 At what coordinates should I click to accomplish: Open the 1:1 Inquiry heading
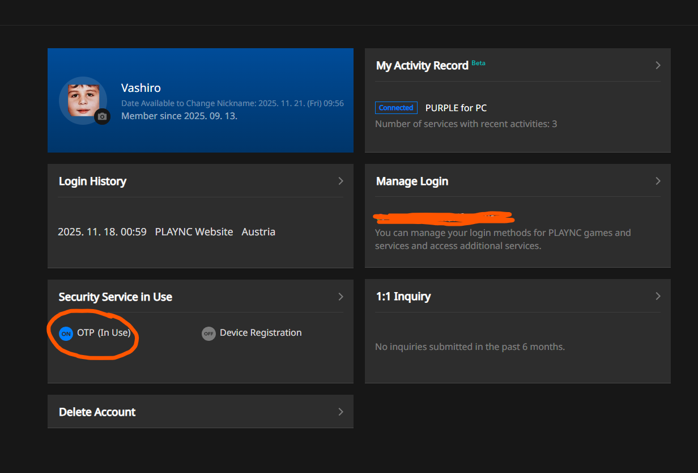[x=403, y=297]
